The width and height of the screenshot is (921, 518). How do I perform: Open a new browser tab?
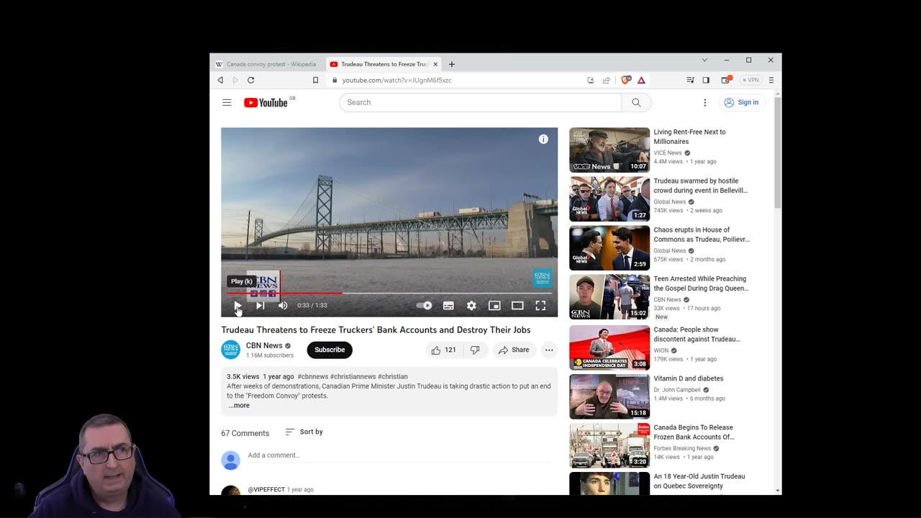point(452,64)
